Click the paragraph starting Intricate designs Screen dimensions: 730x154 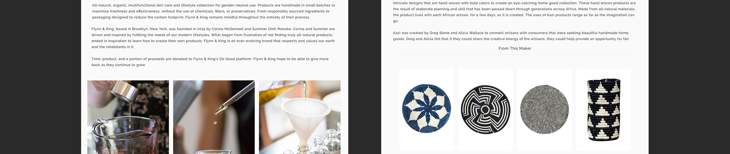pyautogui.click(x=514, y=12)
